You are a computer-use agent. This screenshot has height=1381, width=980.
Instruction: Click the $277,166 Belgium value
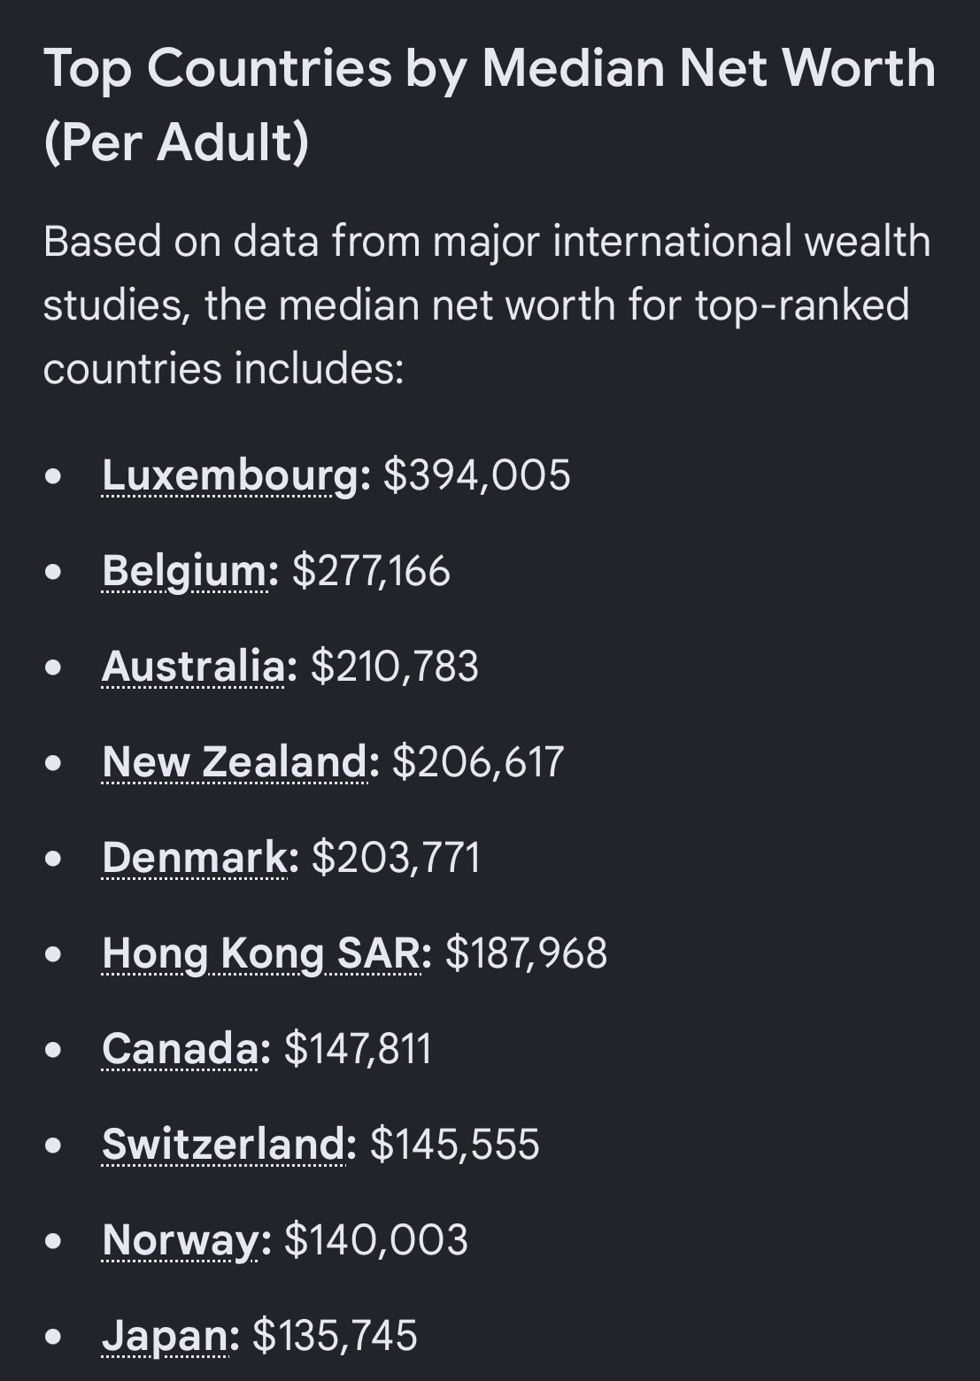point(371,572)
